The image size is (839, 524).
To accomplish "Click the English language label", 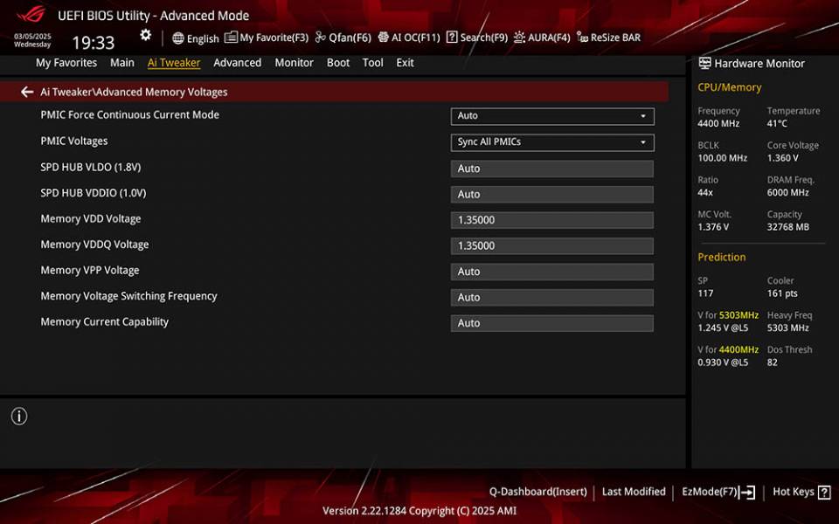I will click(x=203, y=38).
